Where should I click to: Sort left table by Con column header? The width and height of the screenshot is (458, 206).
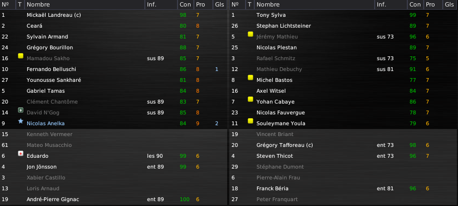186,5
